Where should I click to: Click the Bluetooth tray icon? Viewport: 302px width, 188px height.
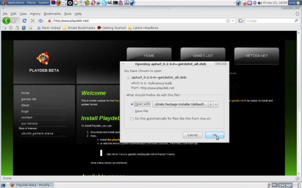[x=255, y=3]
